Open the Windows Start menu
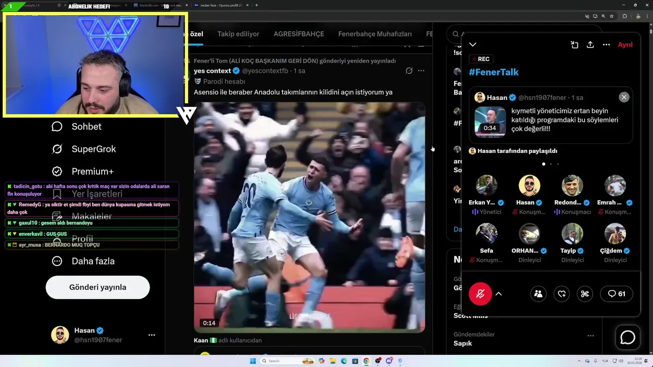Screen dimensions: 653x367 pos(253,361)
